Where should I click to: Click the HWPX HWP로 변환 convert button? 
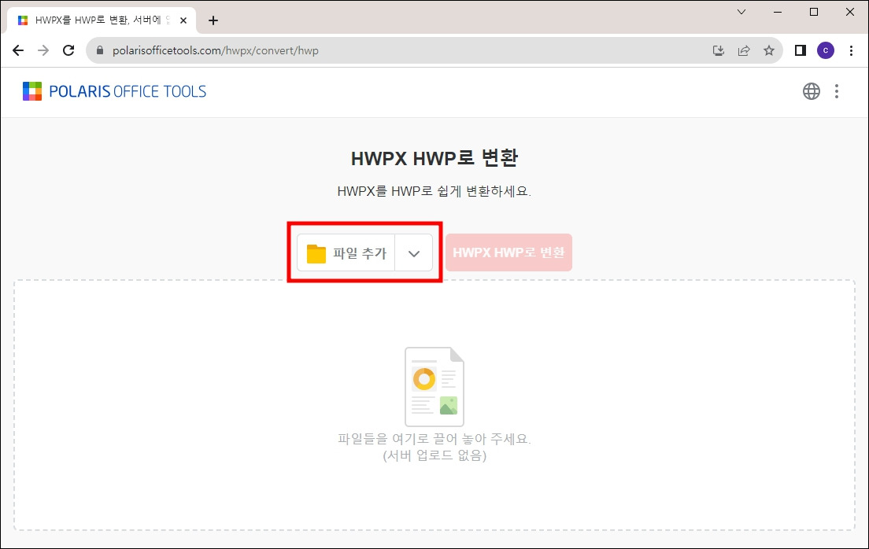coord(508,252)
